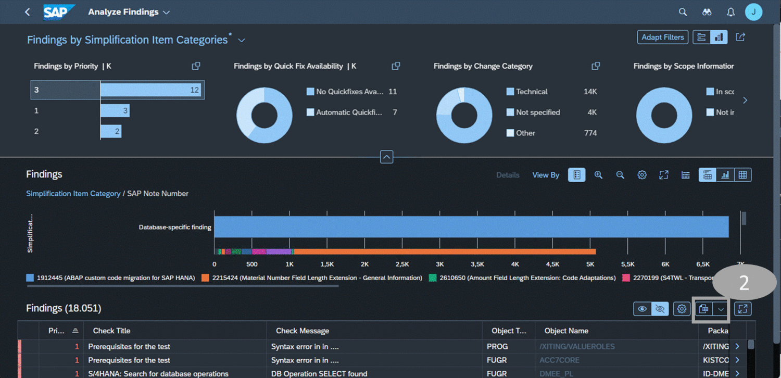Open the export options dropdown arrow
The image size is (781, 378).
[x=721, y=309]
